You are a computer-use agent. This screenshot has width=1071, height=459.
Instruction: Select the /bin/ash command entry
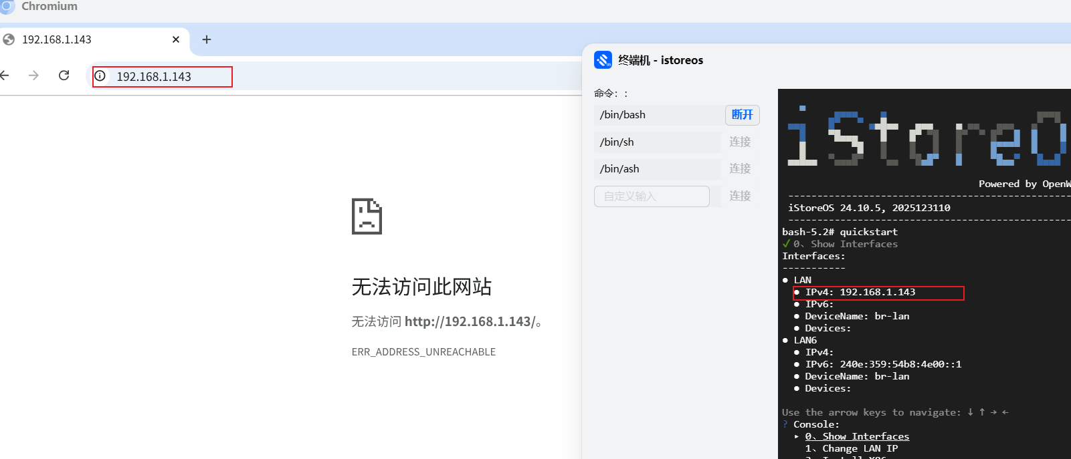658,169
